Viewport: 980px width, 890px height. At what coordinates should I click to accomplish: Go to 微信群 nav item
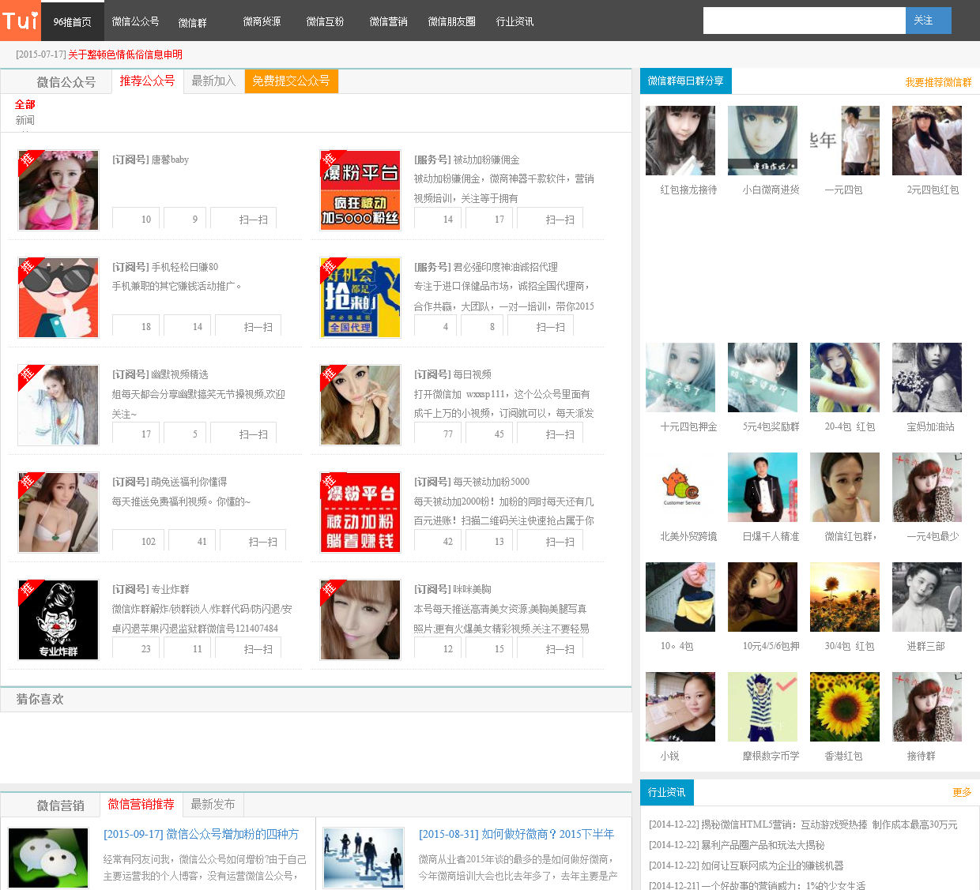[x=192, y=22]
